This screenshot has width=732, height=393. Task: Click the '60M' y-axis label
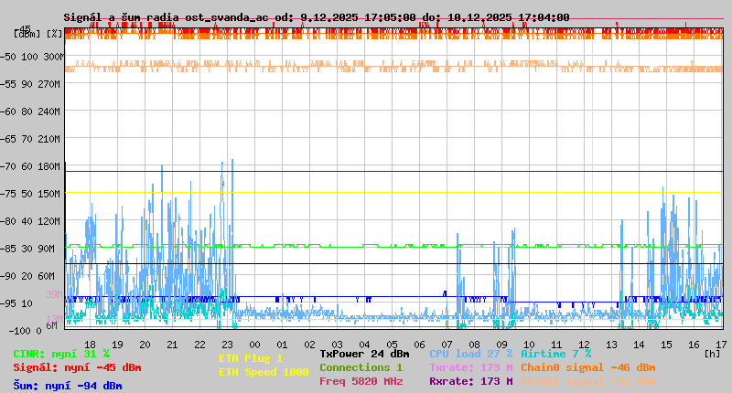pyautogui.click(x=47, y=276)
